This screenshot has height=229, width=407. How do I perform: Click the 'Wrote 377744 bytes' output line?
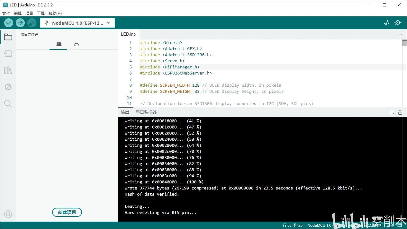[243, 188]
